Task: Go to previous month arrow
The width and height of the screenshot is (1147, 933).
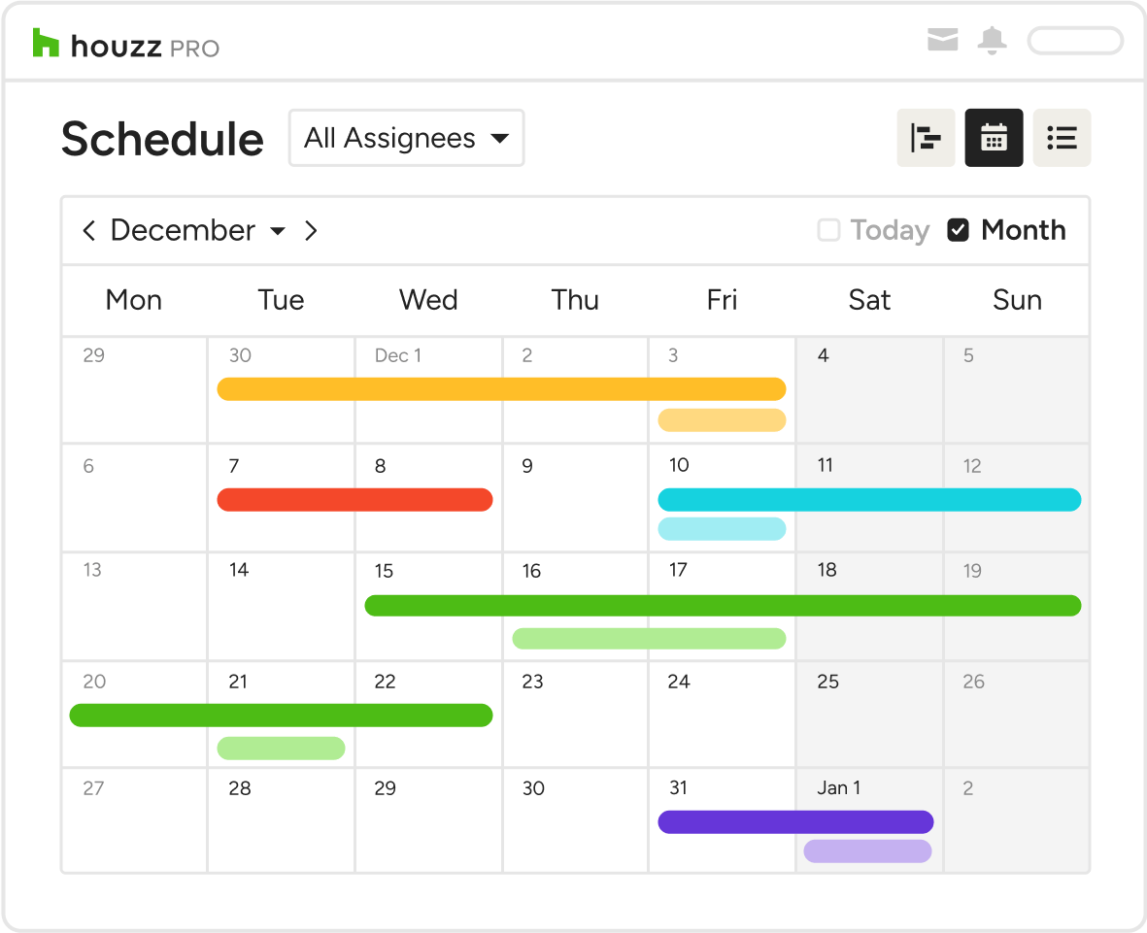Action: pyautogui.click(x=89, y=231)
